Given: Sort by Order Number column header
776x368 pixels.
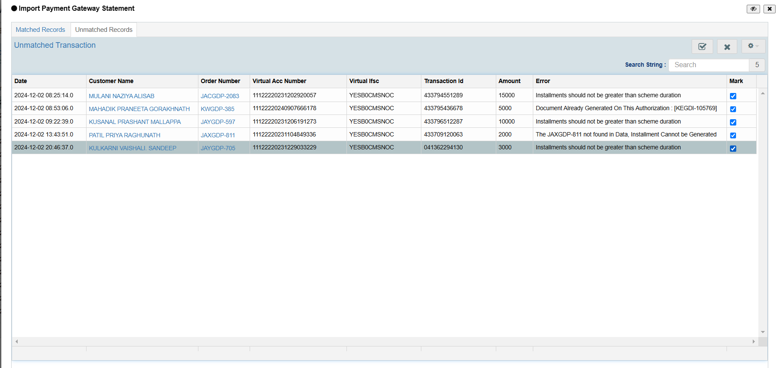Looking at the screenshot, I should point(224,81).
